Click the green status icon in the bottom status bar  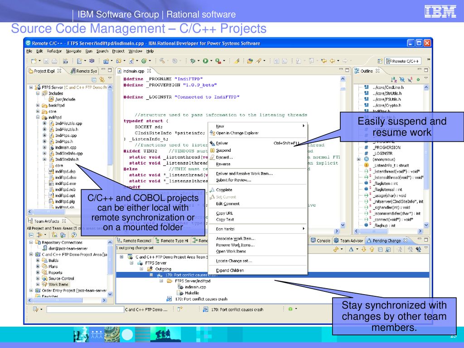(290, 309)
